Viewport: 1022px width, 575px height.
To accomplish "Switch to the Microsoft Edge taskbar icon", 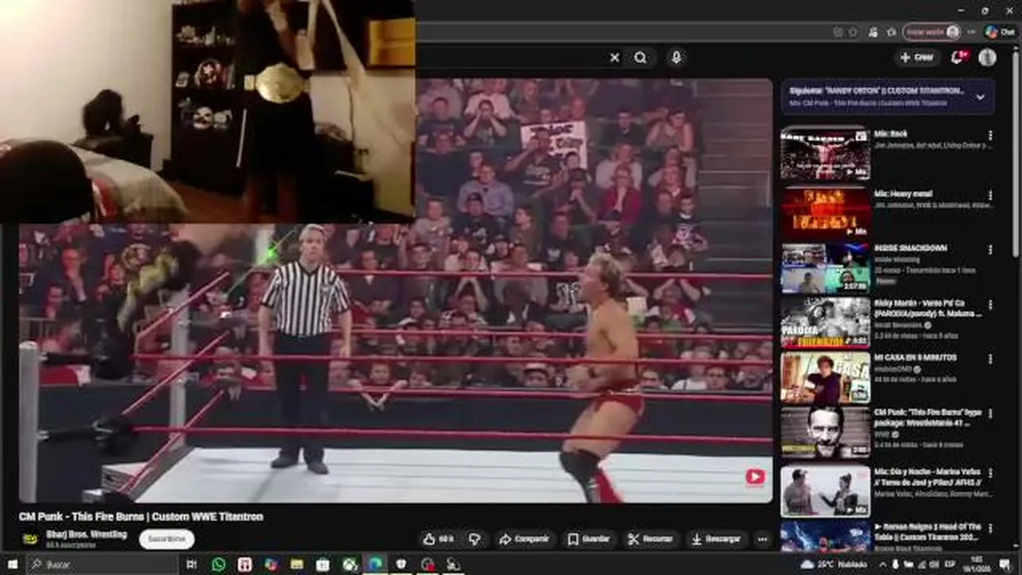I will click(375, 564).
